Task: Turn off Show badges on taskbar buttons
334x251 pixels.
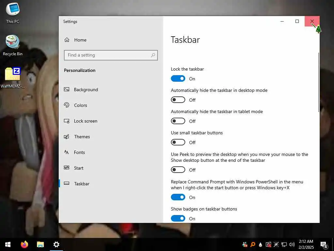Action: pyautogui.click(x=178, y=218)
